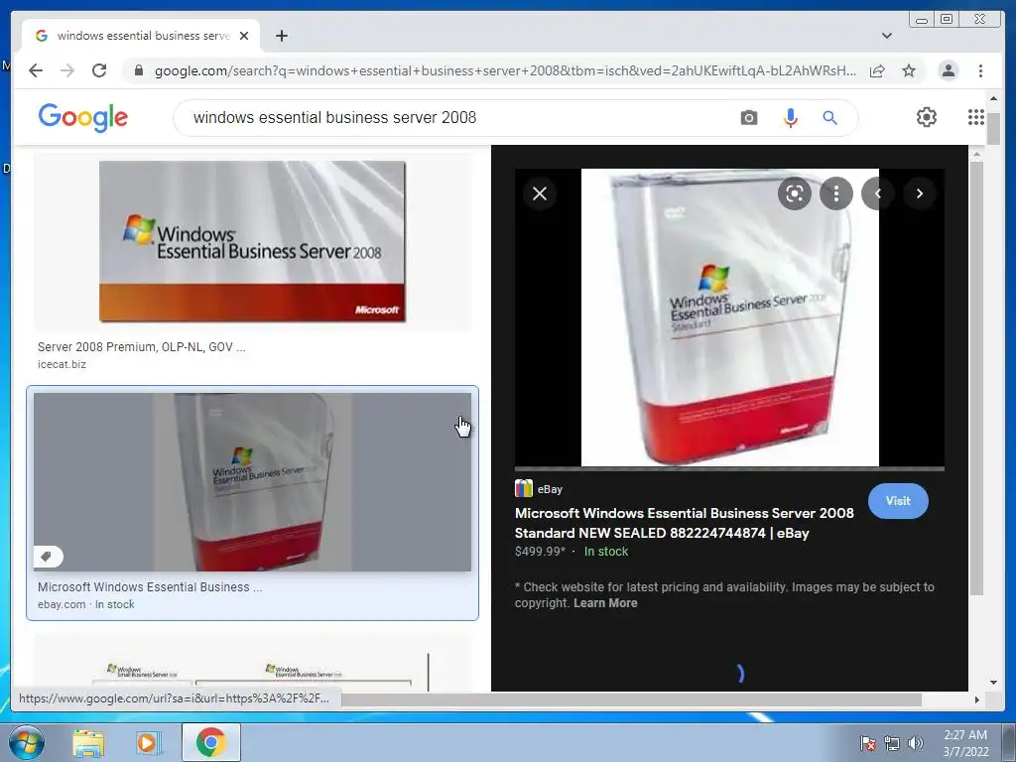This screenshot has width=1016, height=762.
Task: Open the Windows Start menu
Action: [26, 742]
